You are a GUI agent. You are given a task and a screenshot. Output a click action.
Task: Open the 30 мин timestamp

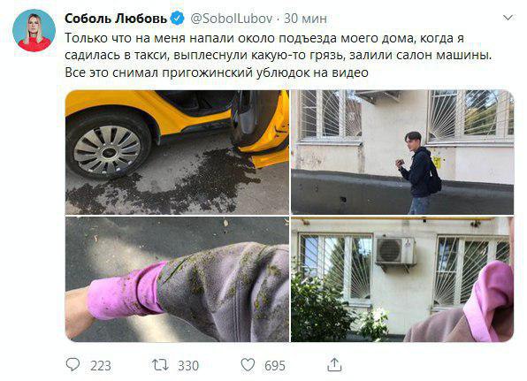[x=305, y=19]
